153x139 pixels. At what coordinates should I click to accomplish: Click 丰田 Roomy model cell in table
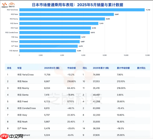click(23, 88)
